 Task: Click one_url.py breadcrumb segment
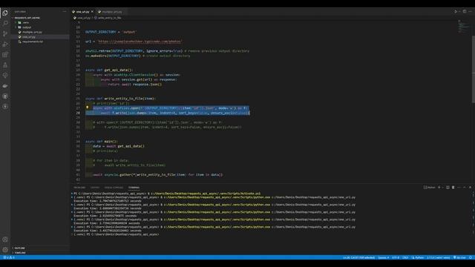coord(84,18)
